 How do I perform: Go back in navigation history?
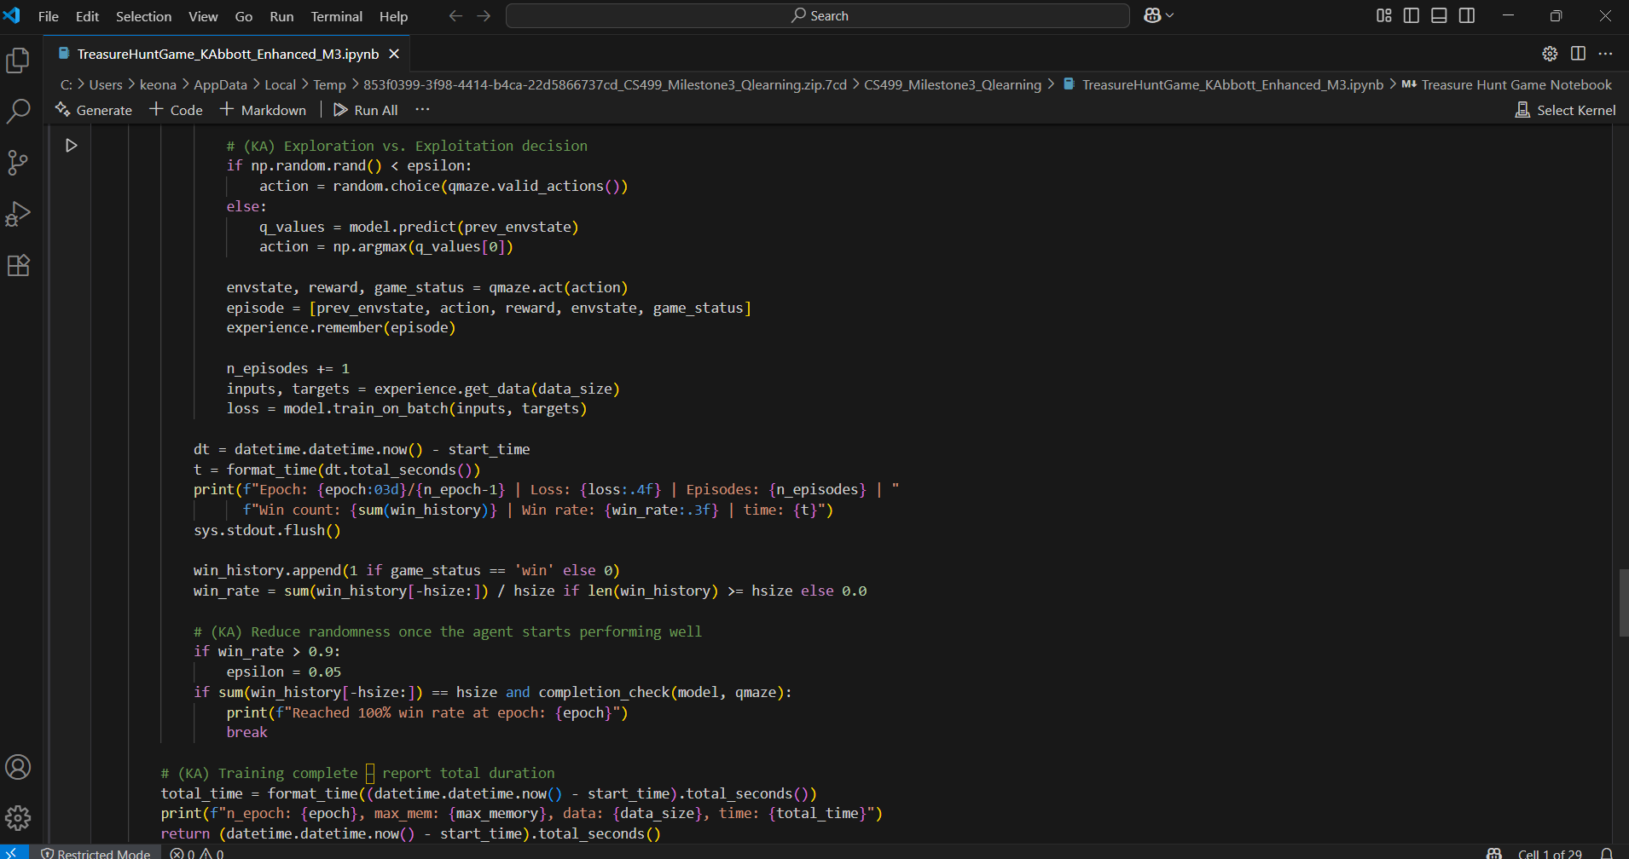[x=455, y=16]
